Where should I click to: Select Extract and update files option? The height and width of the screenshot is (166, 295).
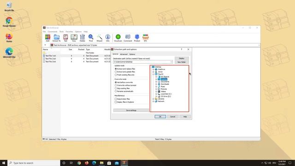pyautogui.click(x=125, y=72)
